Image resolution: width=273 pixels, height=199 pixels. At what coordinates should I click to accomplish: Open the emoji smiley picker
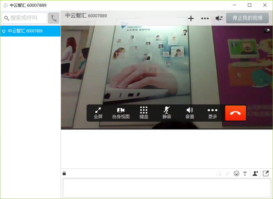237,173
